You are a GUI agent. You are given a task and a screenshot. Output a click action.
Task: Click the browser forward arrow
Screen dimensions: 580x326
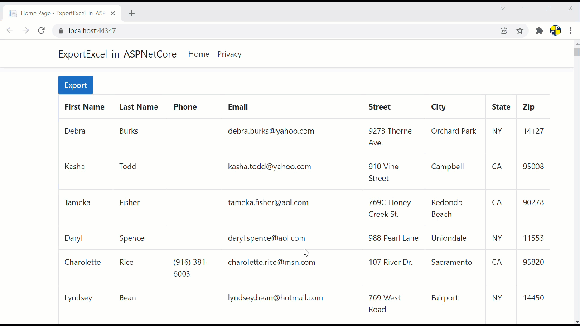tap(25, 30)
